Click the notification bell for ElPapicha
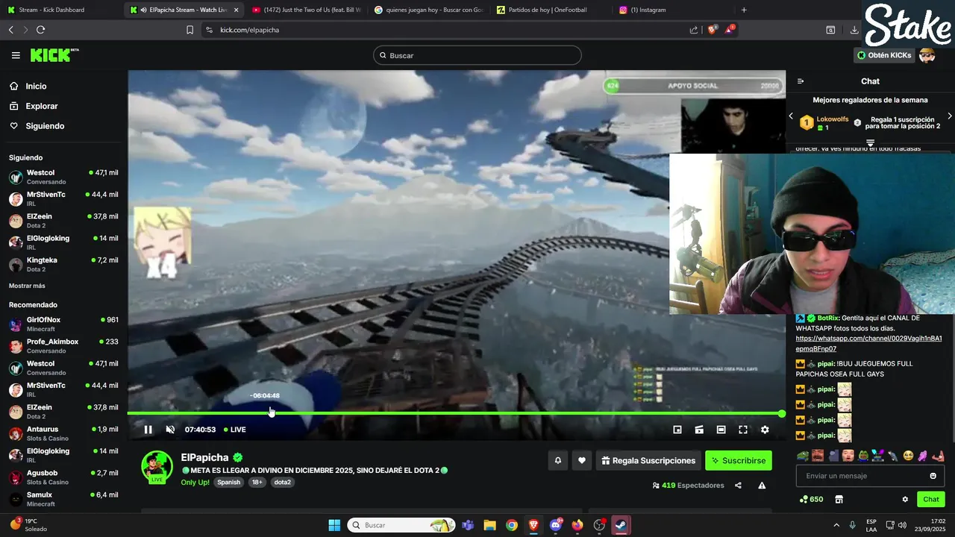955x537 pixels. 557,461
